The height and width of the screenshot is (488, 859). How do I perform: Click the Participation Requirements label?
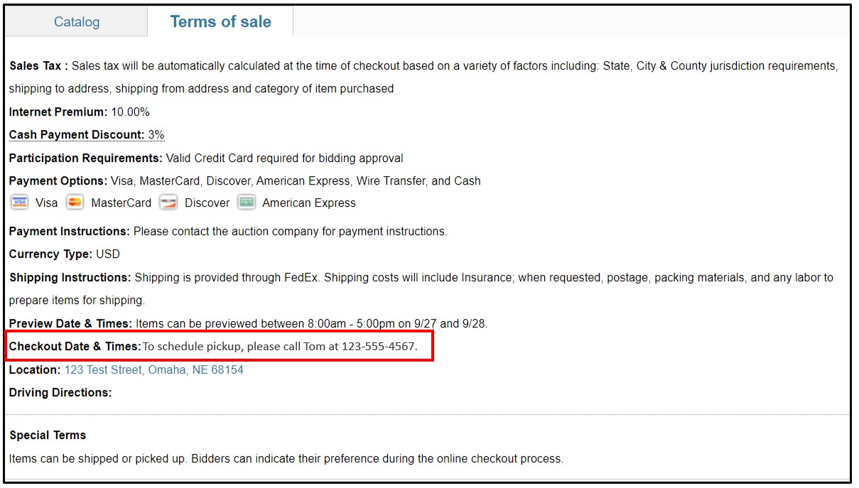[86, 158]
